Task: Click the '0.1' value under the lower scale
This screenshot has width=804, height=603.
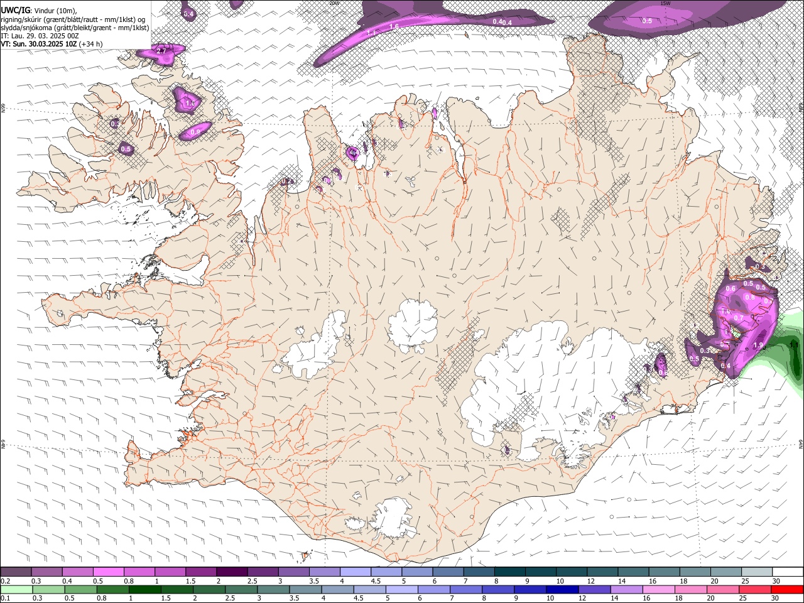Action: (x=6, y=598)
